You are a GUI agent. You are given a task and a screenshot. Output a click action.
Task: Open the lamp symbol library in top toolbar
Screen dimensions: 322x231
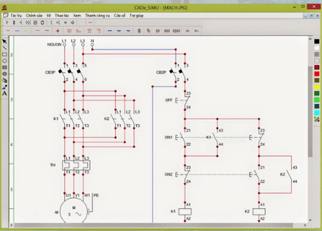coord(7,23)
